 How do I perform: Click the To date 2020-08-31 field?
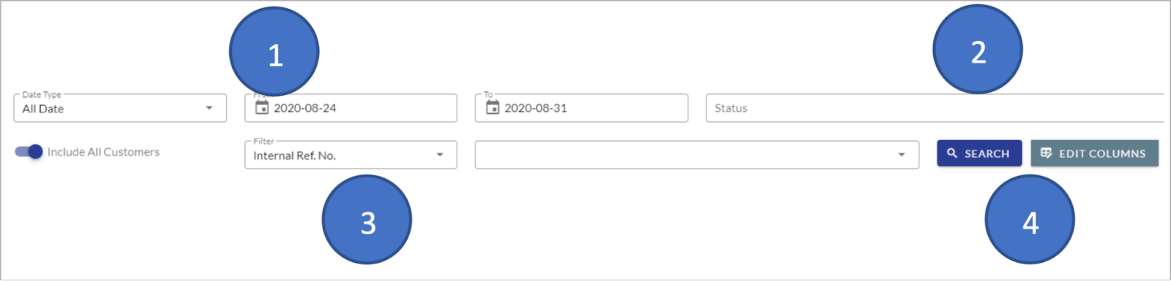click(582, 108)
